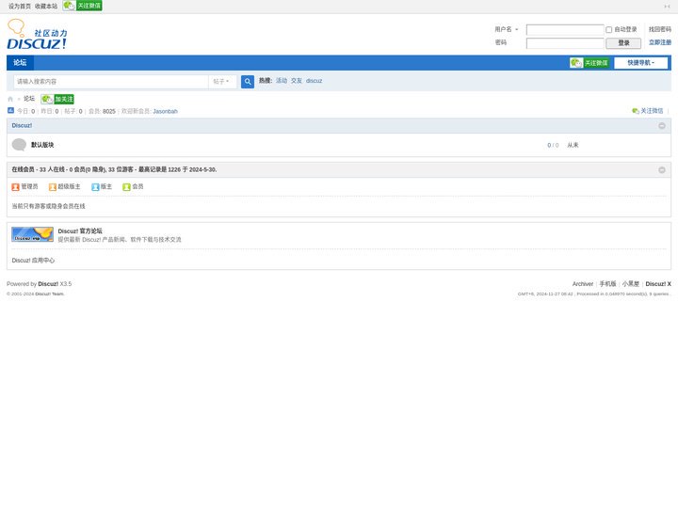Select the 论坛 tab in navigation bar
Image resolution: width=678 pixels, height=508 pixels.
click(x=20, y=63)
